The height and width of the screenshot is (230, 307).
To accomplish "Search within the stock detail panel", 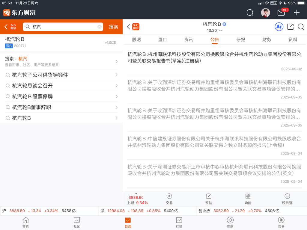I will coord(301,27).
